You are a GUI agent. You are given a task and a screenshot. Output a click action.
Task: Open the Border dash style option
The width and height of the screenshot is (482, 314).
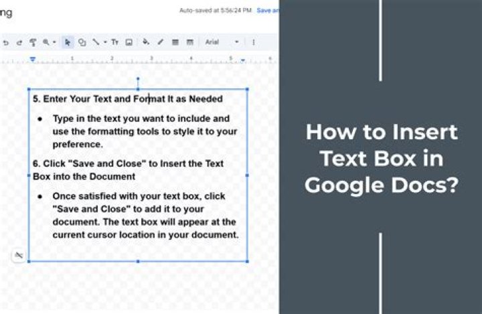(x=190, y=42)
